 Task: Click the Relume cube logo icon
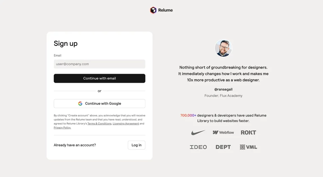153,10
